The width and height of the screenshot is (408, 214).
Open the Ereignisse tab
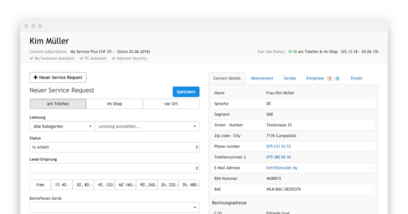(x=315, y=78)
